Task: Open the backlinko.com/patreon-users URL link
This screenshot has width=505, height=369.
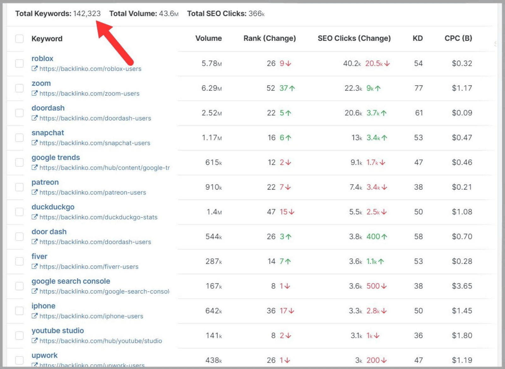Action: click(x=92, y=192)
